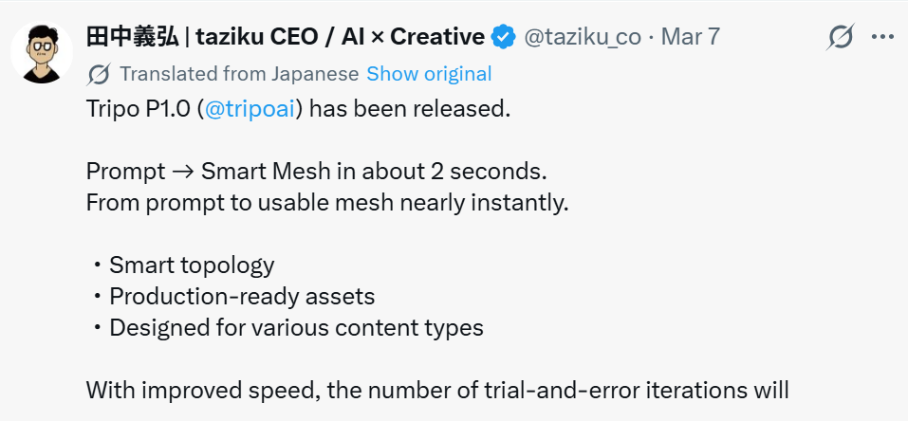908x421 pixels.
Task: Click the "Designed for various content types" bullet
Action: click(296, 328)
